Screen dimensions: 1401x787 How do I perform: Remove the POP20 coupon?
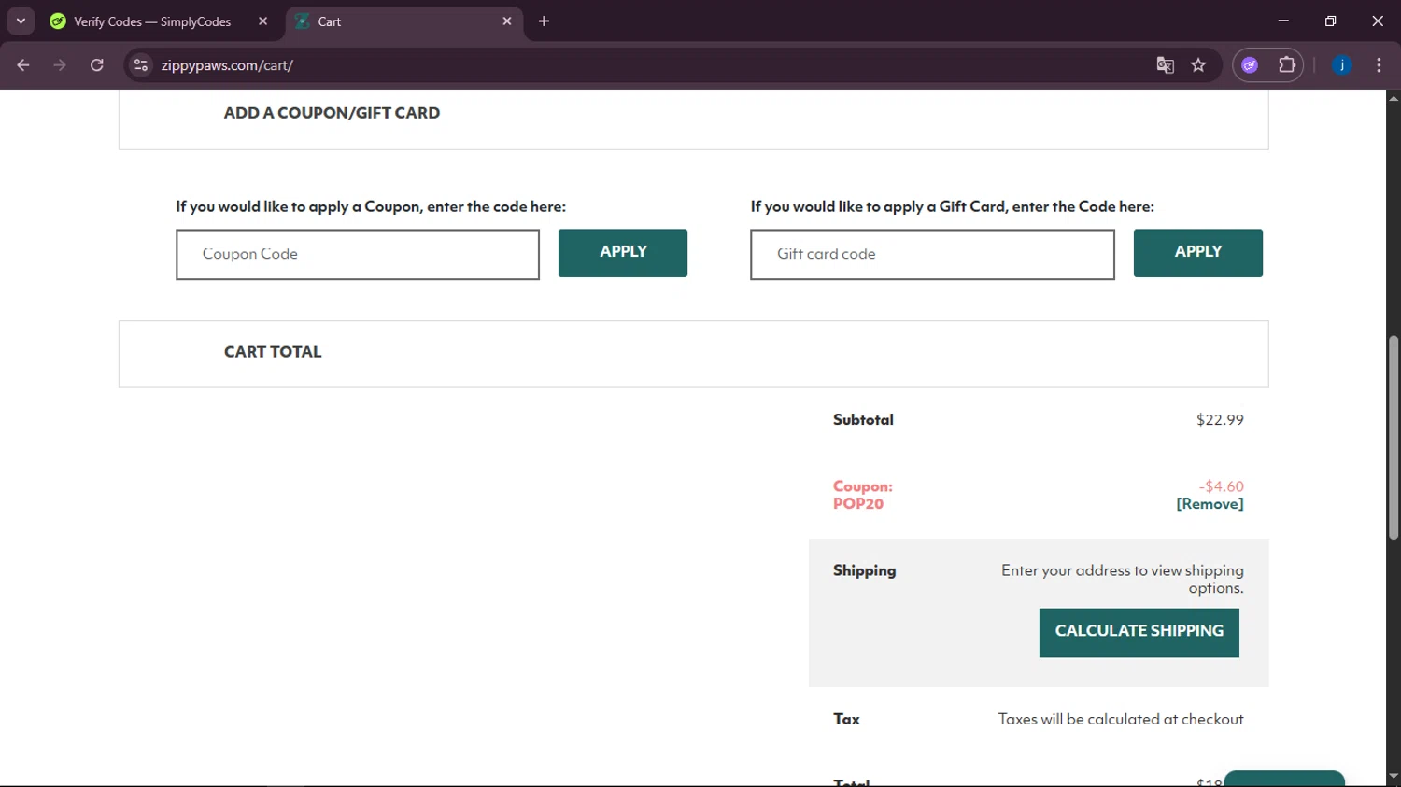pyautogui.click(x=1210, y=504)
